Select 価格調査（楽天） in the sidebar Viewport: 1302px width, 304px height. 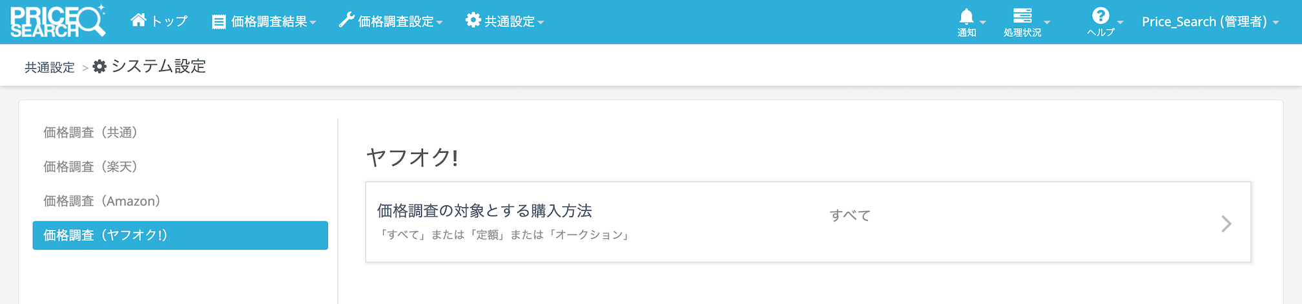click(90, 167)
